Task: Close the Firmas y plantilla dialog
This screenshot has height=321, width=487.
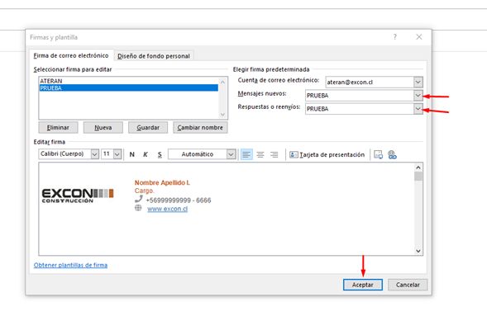Action: click(x=419, y=37)
